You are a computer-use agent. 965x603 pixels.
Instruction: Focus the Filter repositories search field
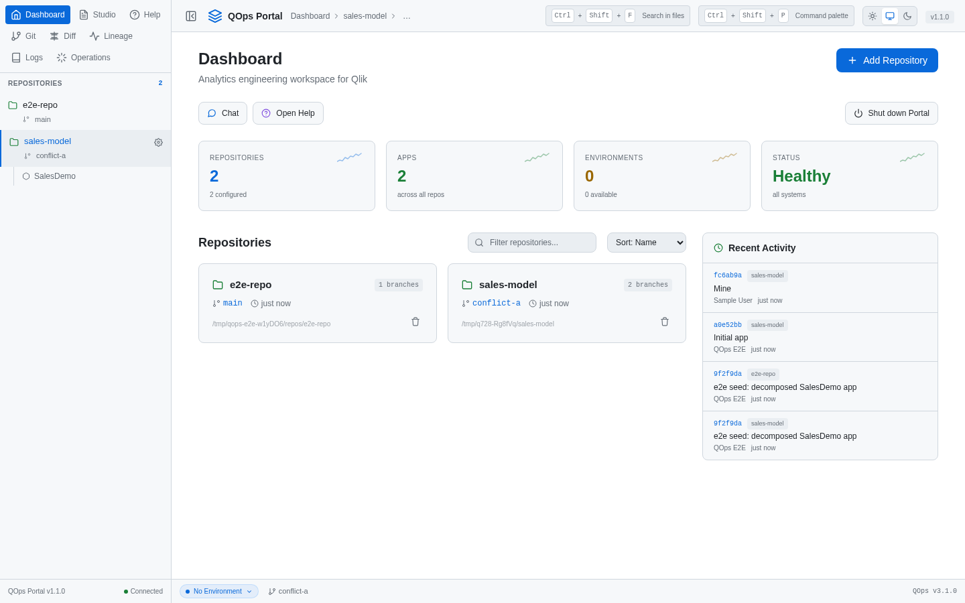point(532,243)
